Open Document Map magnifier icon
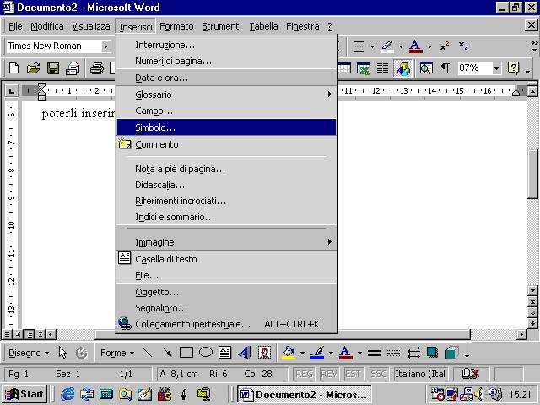This screenshot has width=540, height=405. click(426, 67)
